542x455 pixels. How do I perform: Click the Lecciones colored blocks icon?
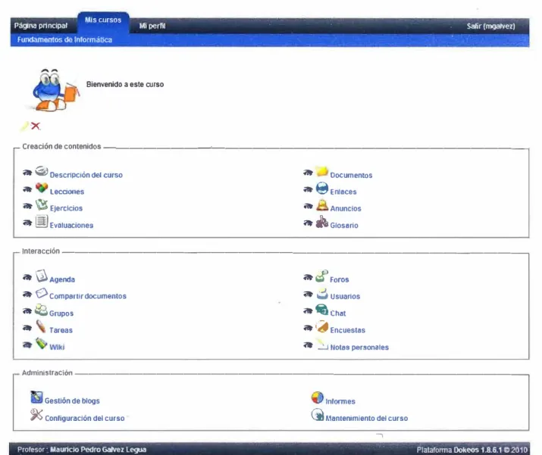tap(42, 188)
